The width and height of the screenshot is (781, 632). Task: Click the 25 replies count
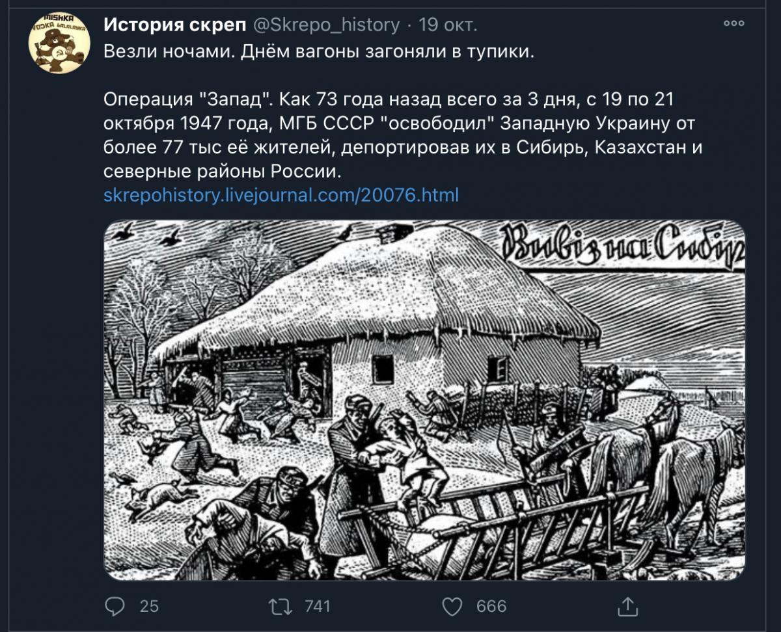[149, 606]
